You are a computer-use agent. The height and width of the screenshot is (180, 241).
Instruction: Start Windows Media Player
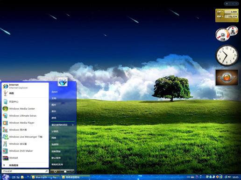coord(25,123)
